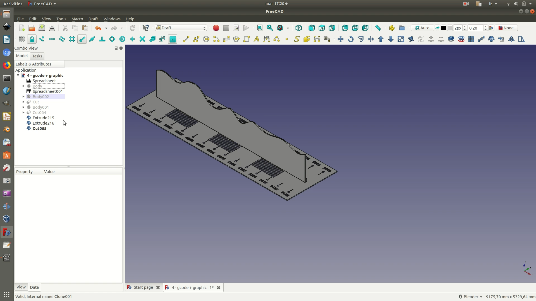Click the Auto working plane button
The height and width of the screenshot is (301, 536).
point(422,28)
